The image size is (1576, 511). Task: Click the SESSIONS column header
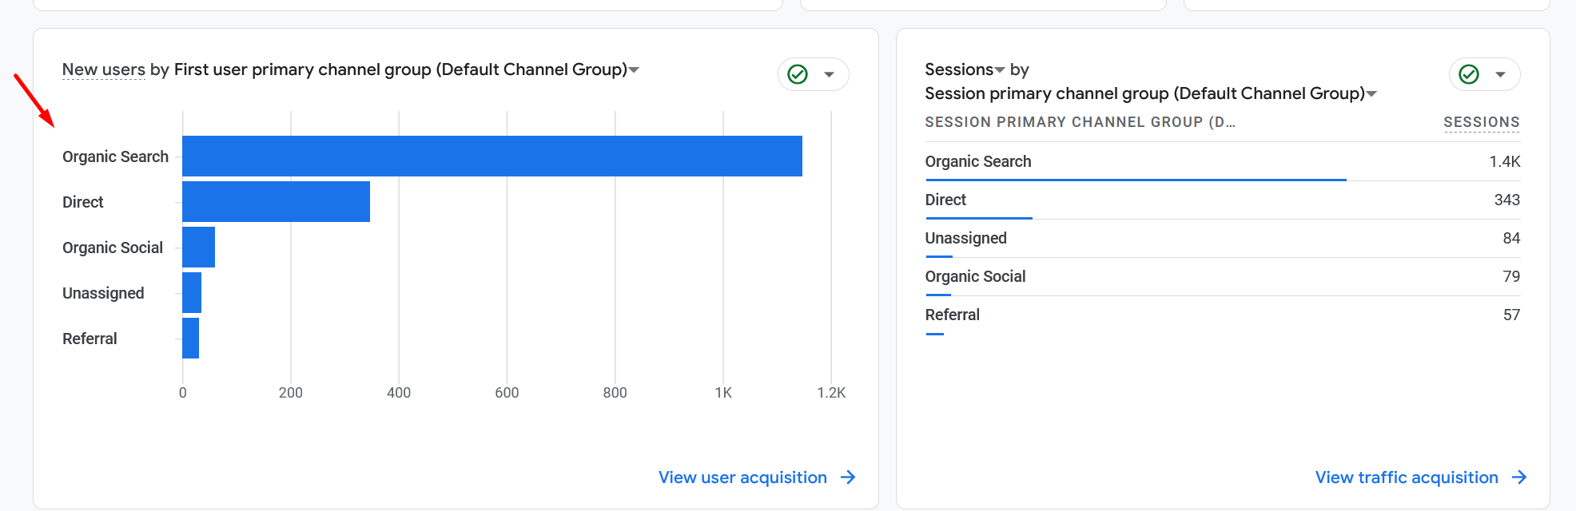(1481, 122)
